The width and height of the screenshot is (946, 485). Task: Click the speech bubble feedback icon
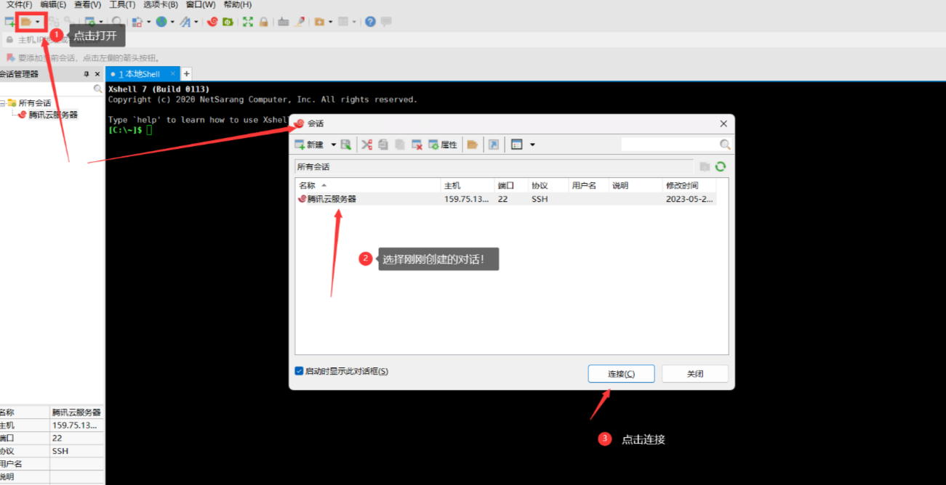[386, 22]
